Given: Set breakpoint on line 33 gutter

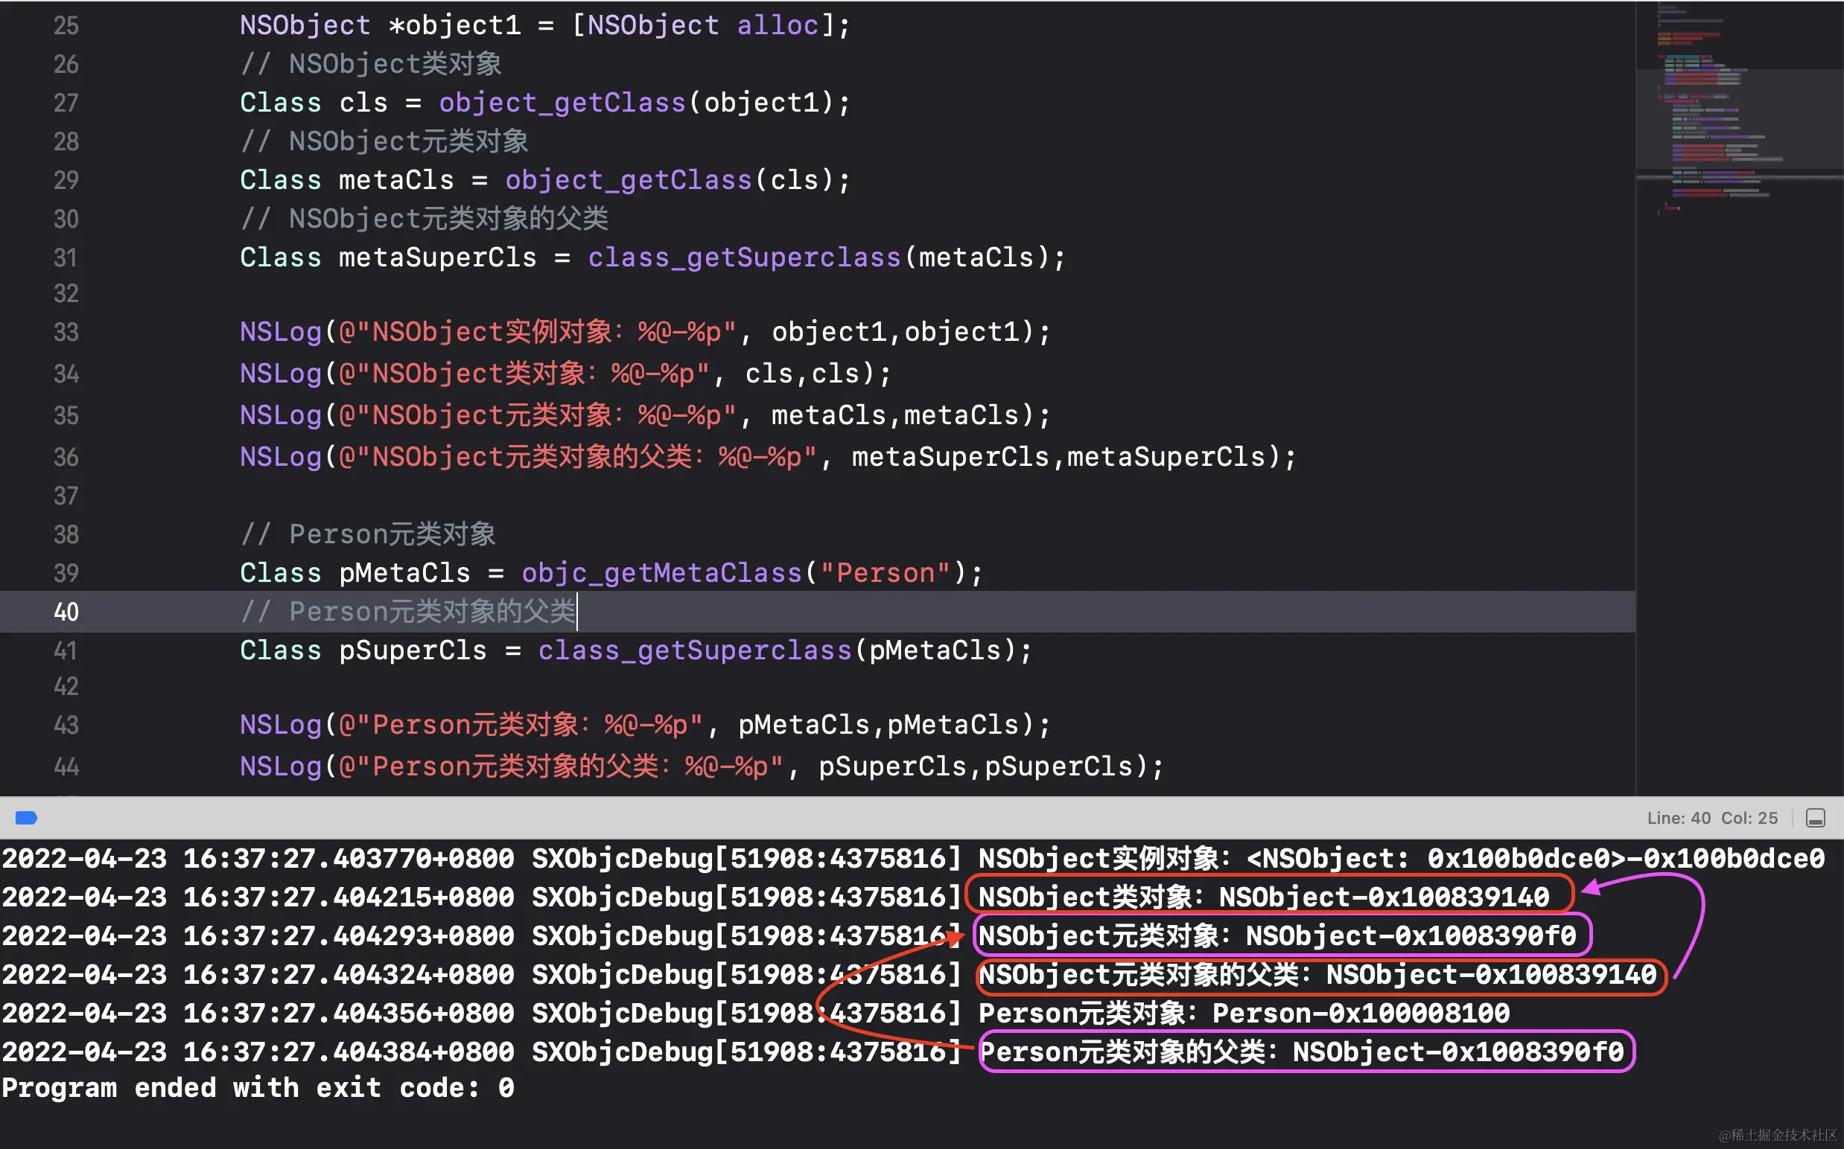Looking at the screenshot, I should point(66,332).
